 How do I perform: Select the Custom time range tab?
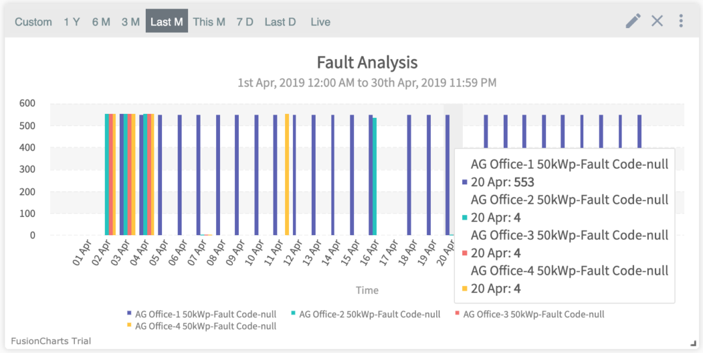pos(33,22)
